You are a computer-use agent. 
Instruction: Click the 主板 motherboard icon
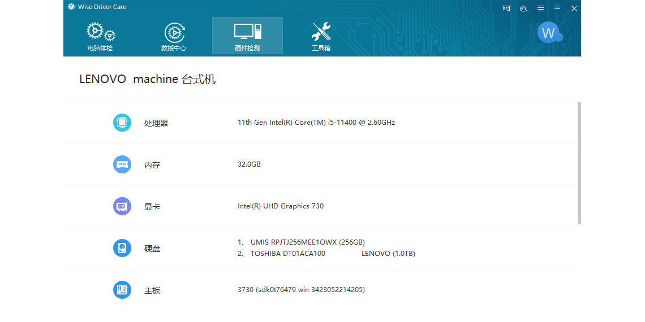coord(122,290)
